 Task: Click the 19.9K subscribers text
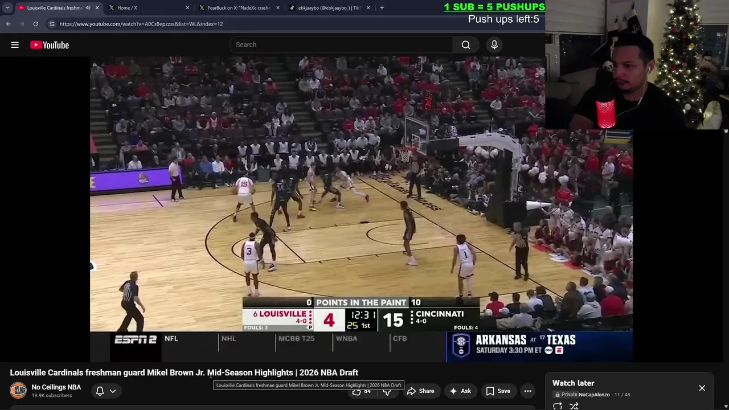[52, 396]
